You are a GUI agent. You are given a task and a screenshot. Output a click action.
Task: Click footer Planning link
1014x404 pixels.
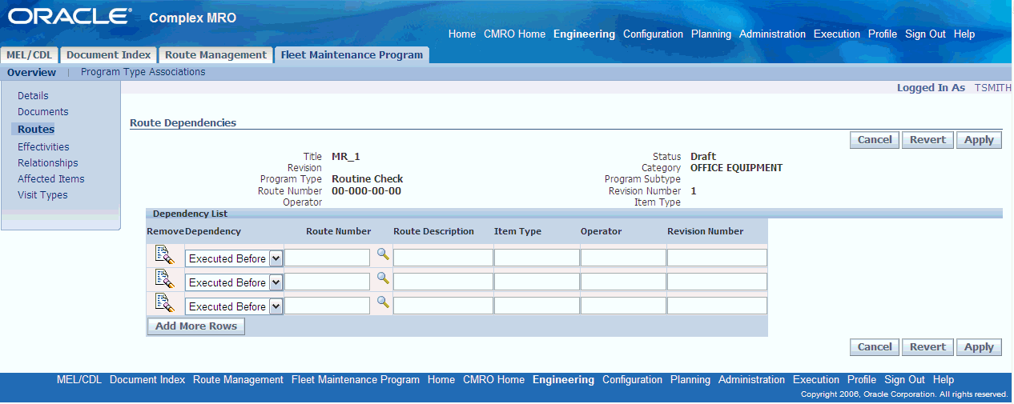pyautogui.click(x=690, y=380)
